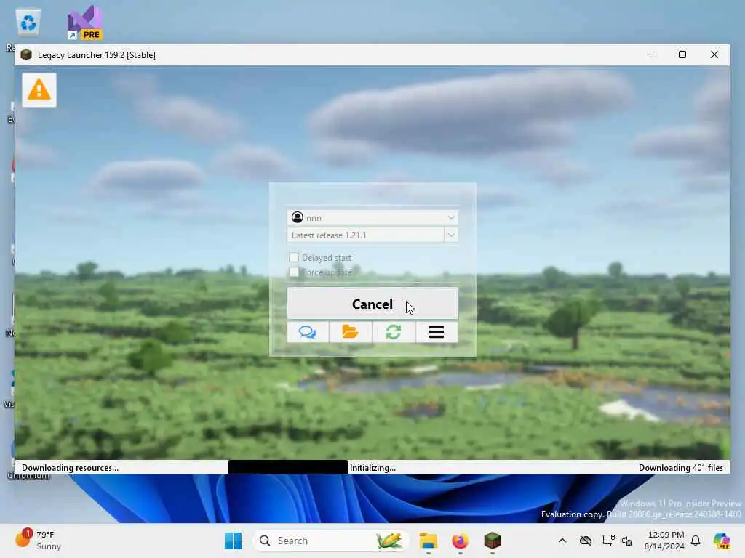Close the Legacy Launcher window
The height and width of the screenshot is (558, 745).
[714, 54]
